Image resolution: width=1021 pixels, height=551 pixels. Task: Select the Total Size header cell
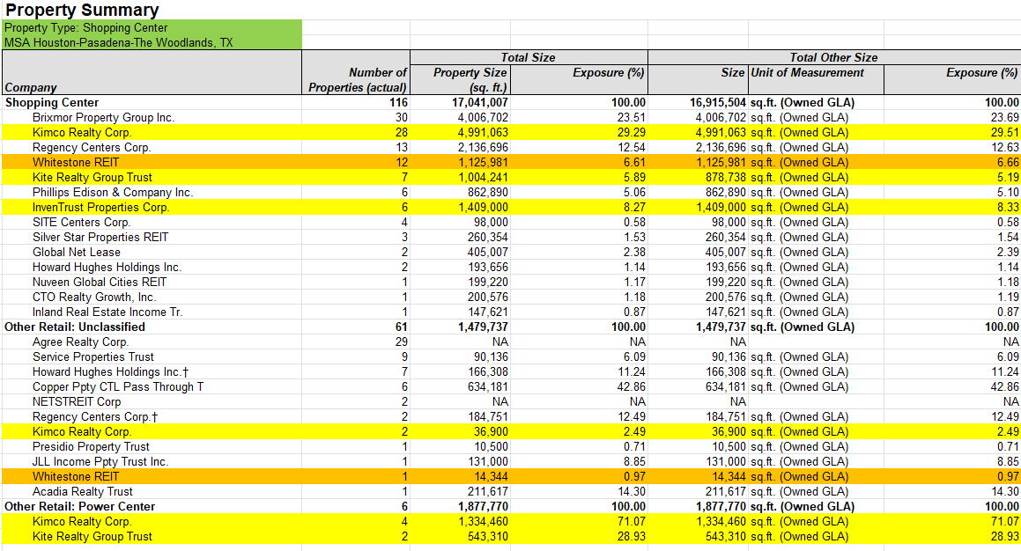coord(528,57)
